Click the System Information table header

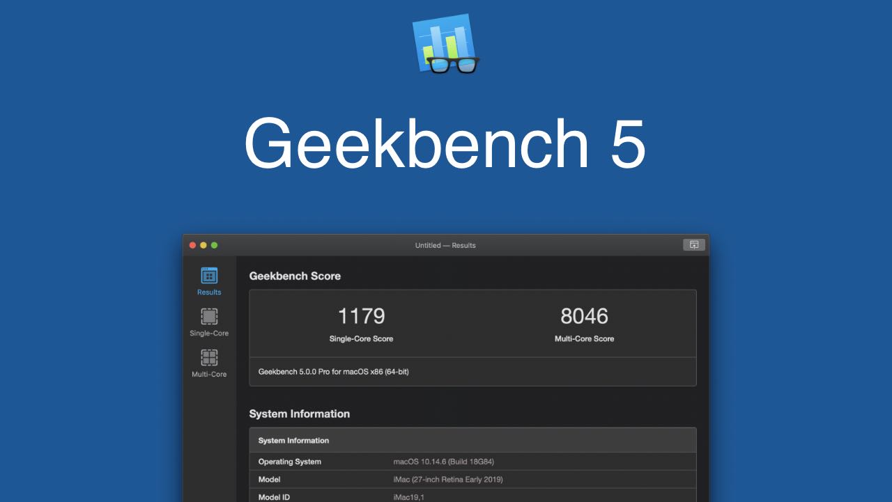(472, 440)
